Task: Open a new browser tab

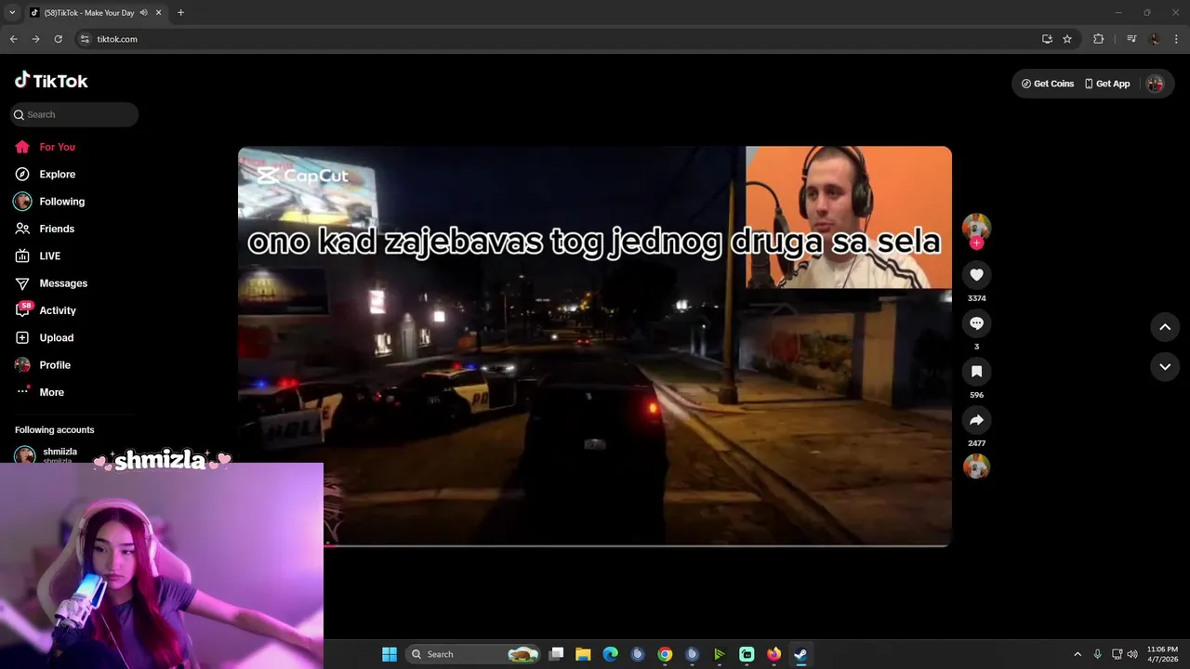Action: coord(180,13)
